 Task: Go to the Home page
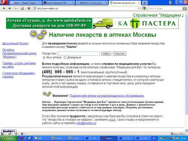pyautogui.click(x=29, y=8)
